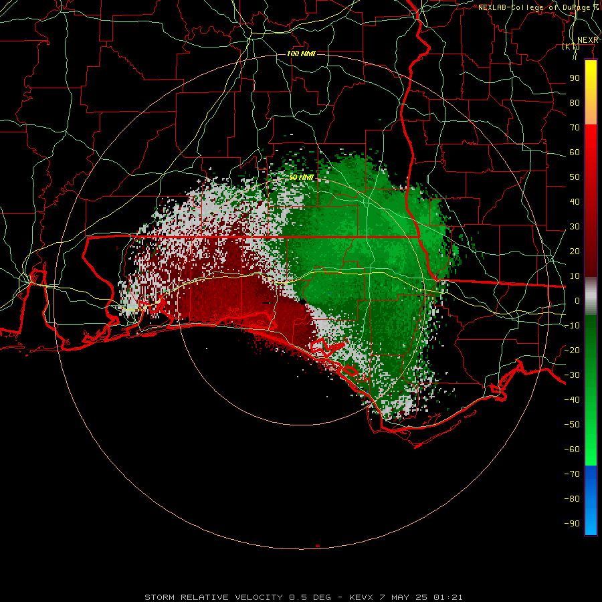Click the positive 40 scale value
This screenshot has height=602, width=602.
[x=575, y=202]
